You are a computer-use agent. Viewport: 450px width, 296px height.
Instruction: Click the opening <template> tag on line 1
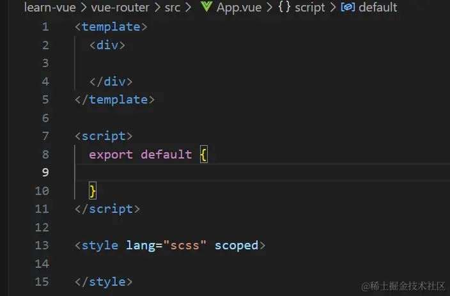(111, 27)
